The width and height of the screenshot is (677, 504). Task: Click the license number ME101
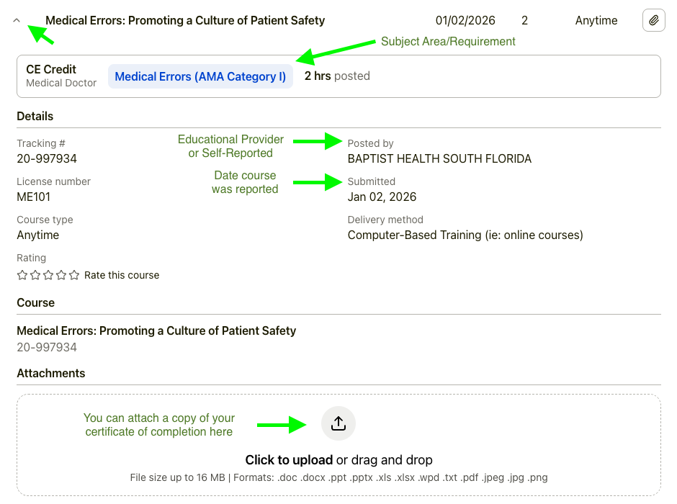pos(34,197)
